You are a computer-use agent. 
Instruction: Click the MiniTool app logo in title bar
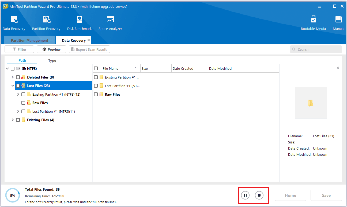[x=6, y=6]
